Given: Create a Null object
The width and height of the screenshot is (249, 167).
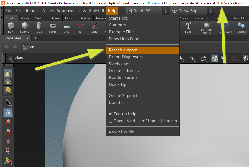Looking at the screenshot, I should pos(81,28).
